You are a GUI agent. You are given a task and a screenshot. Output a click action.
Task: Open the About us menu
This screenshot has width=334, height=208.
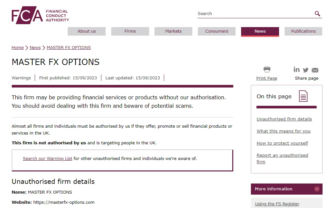[87, 31]
